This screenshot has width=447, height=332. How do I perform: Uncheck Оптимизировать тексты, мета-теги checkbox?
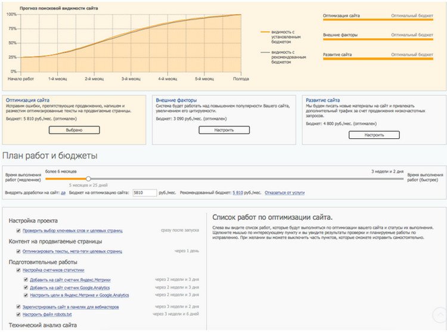(18, 252)
